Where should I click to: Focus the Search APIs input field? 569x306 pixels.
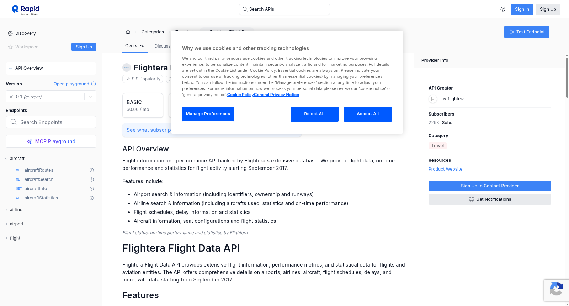coord(284,9)
